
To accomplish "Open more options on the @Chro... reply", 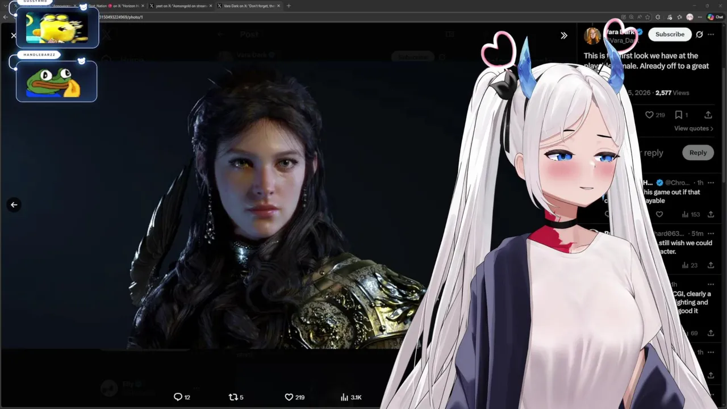I will (711, 182).
